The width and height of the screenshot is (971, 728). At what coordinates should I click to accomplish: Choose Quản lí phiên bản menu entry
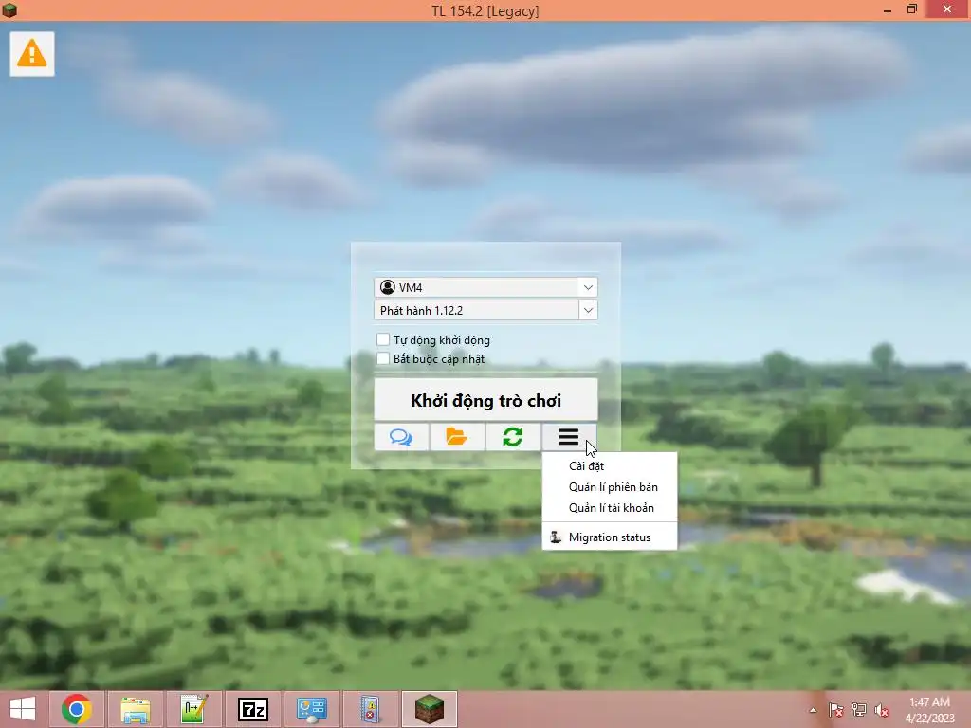click(x=610, y=487)
